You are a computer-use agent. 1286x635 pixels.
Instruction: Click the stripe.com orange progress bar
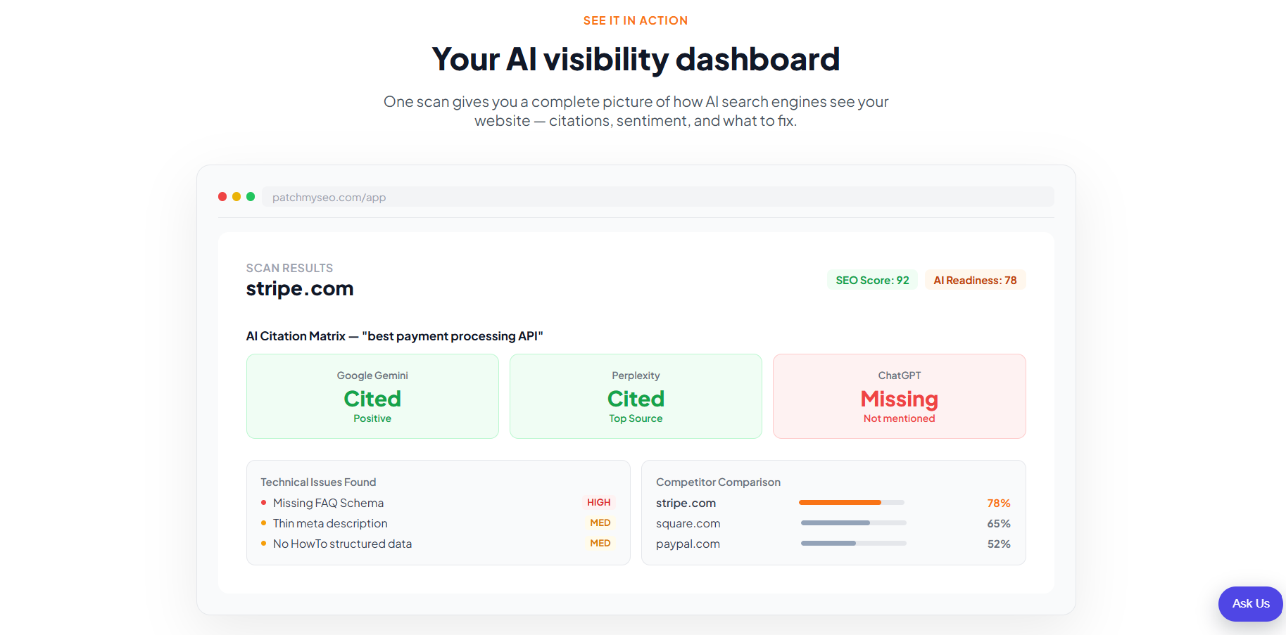tap(852, 503)
